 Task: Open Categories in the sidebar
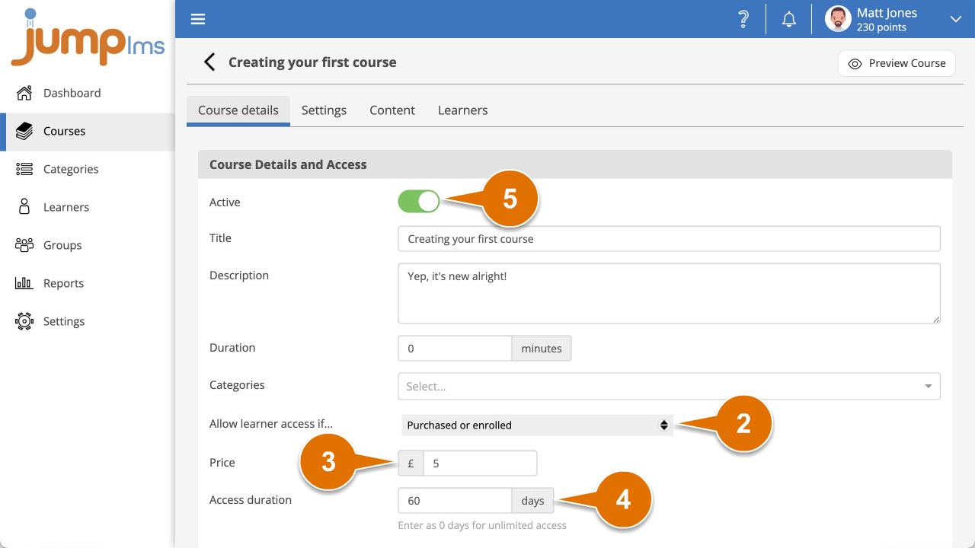[71, 169]
